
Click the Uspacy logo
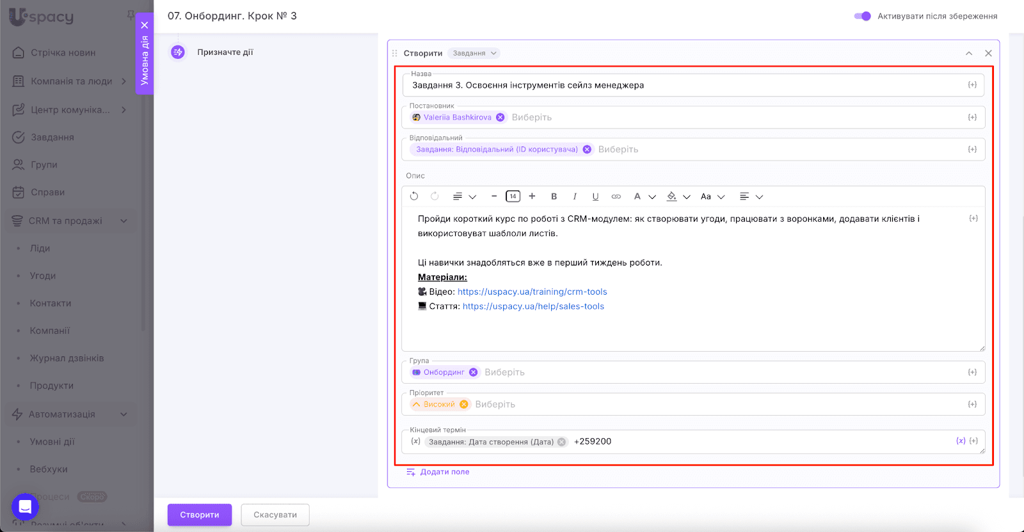click(x=42, y=17)
